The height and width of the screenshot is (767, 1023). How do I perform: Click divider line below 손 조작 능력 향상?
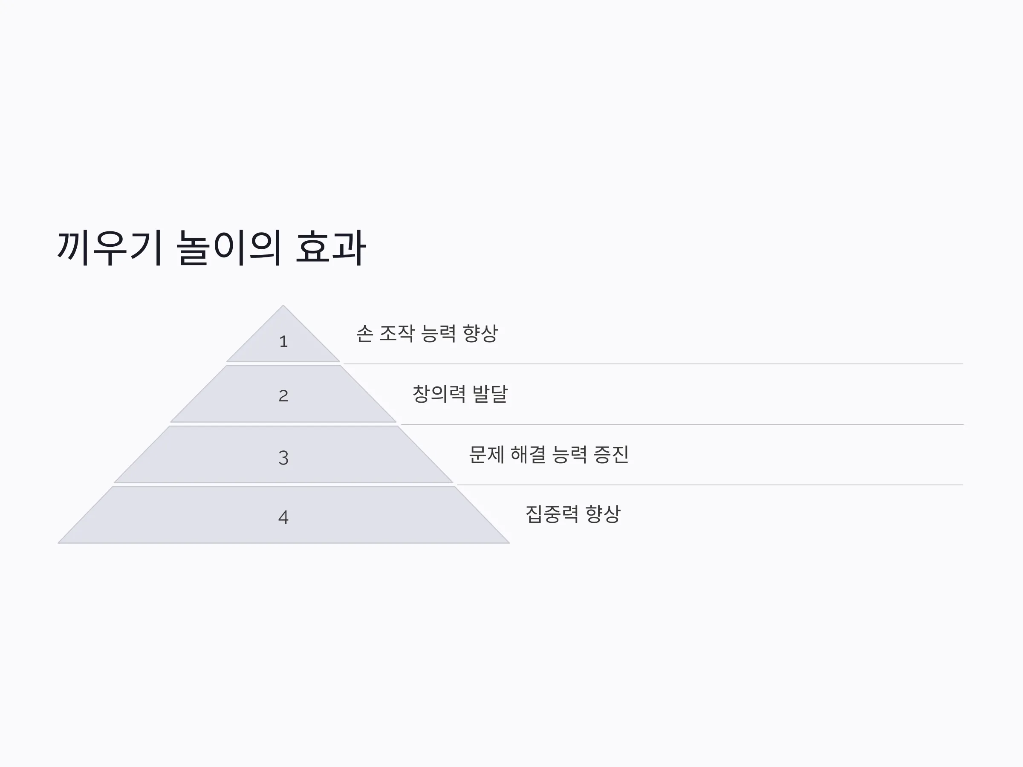point(653,364)
